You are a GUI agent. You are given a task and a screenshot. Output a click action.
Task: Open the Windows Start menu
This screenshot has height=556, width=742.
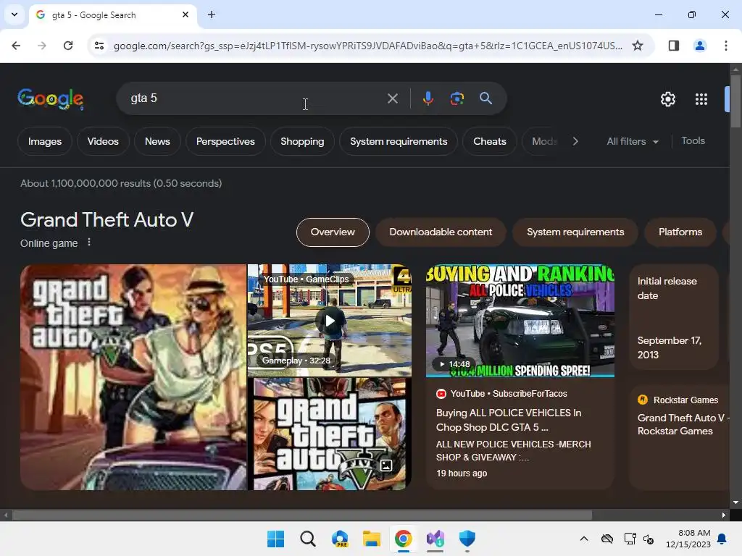pos(275,539)
